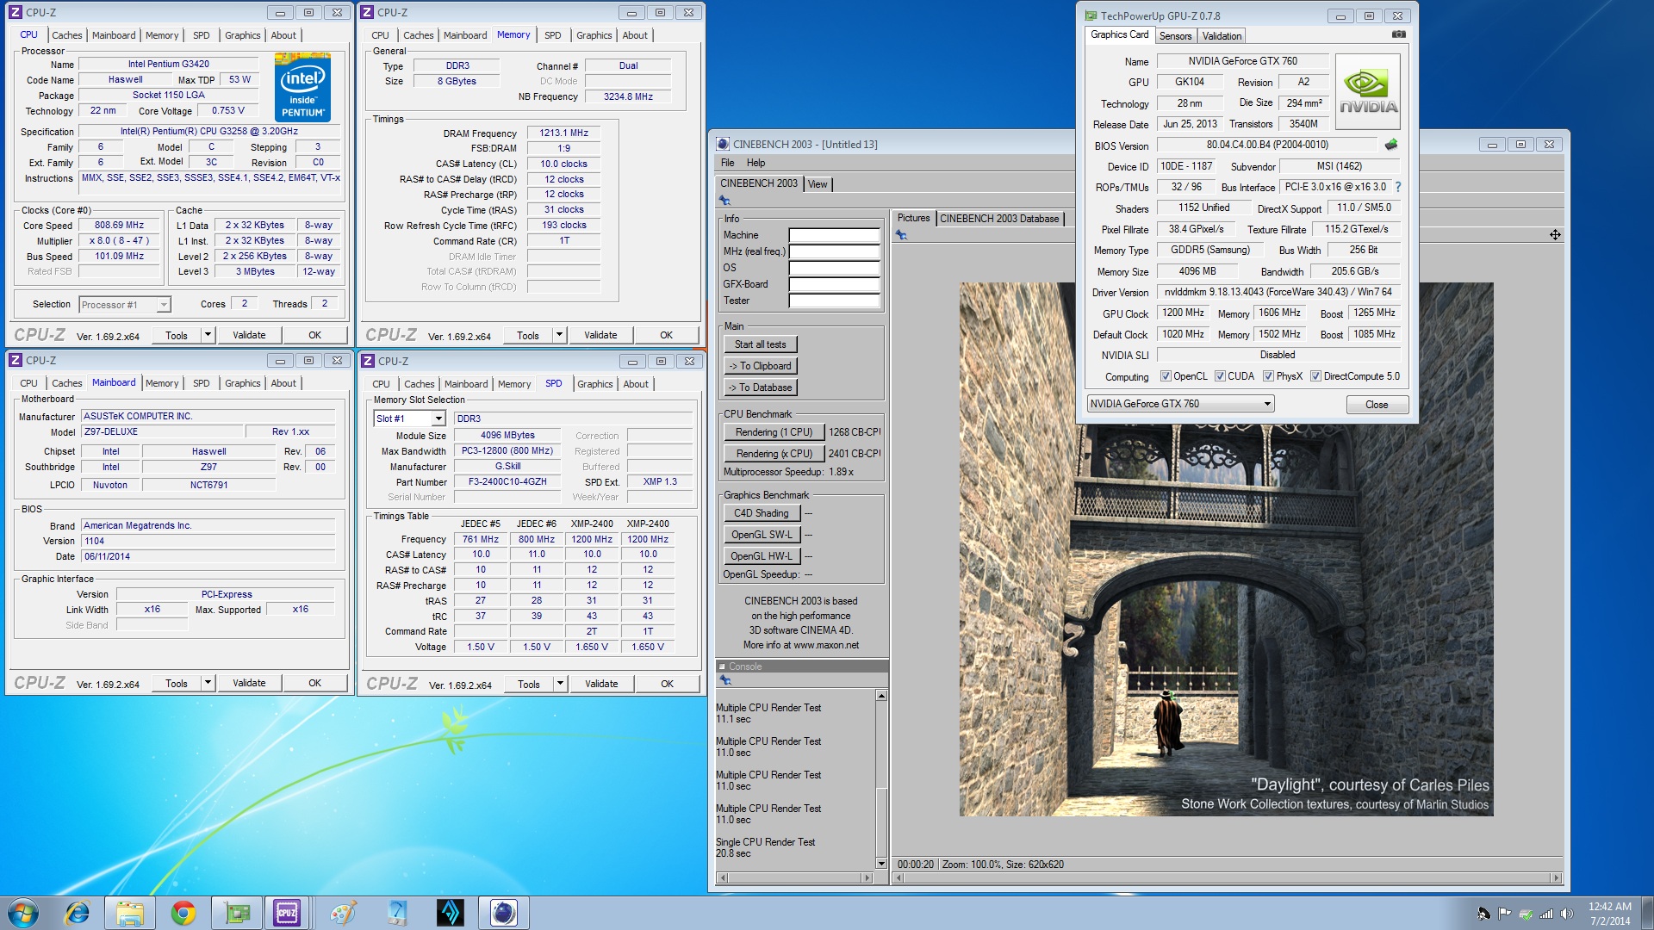Run the Rendering (1 CPU) benchmark
Viewport: 1654px width, 930px height.
774,432
